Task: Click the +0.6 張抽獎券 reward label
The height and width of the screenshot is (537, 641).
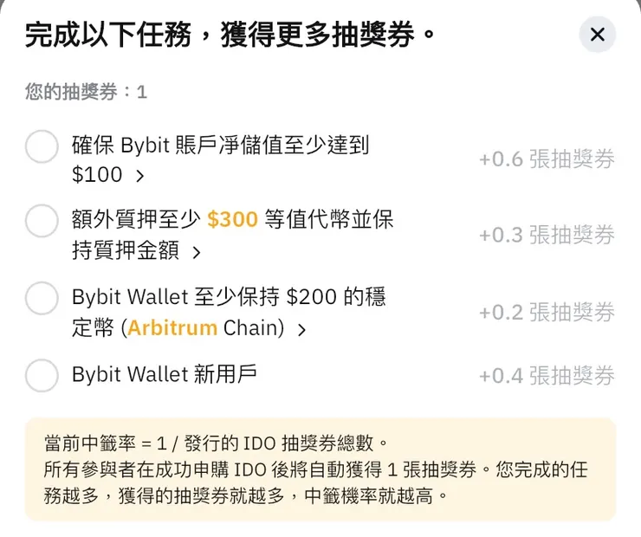Action: (x=547, y=159)
